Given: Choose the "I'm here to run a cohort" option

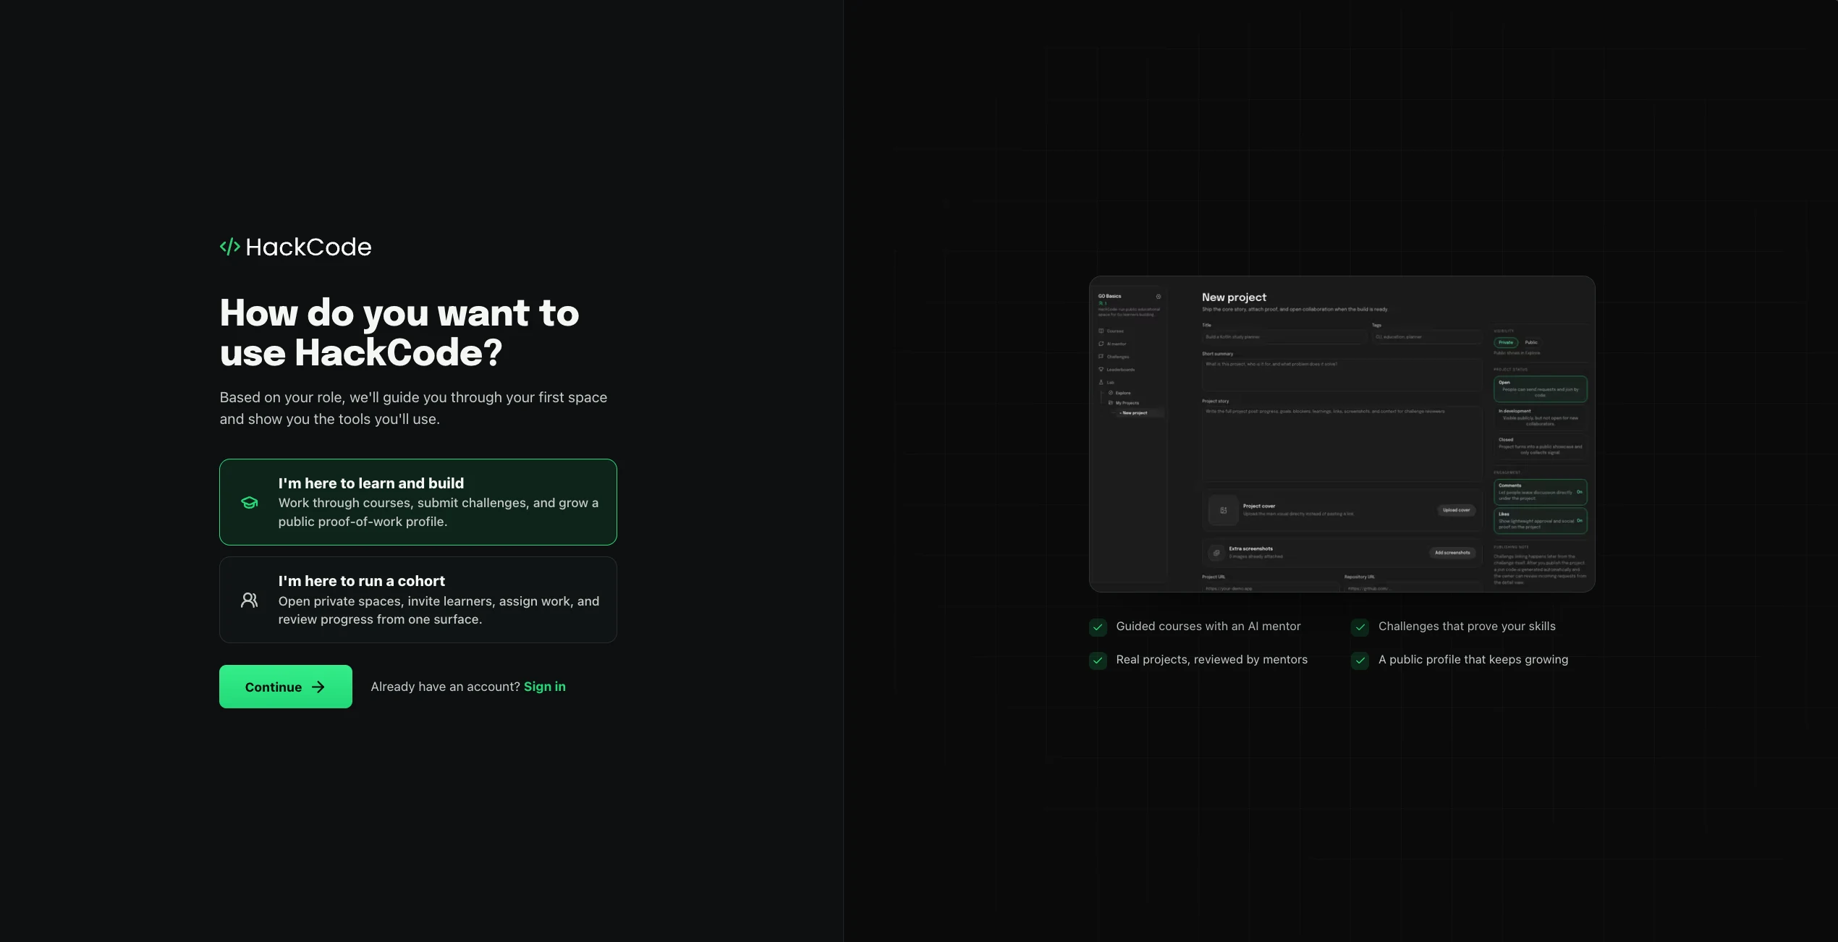Looking at the screenshot, I should click(418, 600).
